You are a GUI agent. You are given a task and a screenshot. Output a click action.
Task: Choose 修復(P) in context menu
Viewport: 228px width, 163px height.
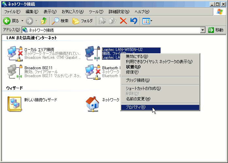160,72
